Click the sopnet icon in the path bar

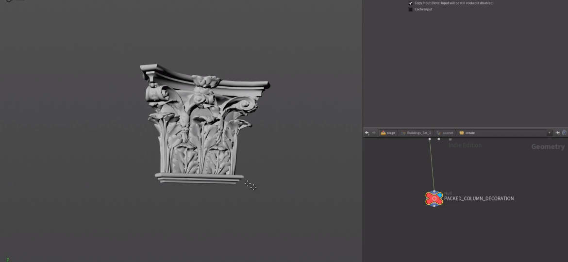(439, 133)
